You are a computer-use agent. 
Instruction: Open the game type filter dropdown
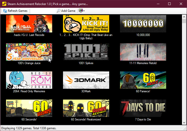(82, 11)
